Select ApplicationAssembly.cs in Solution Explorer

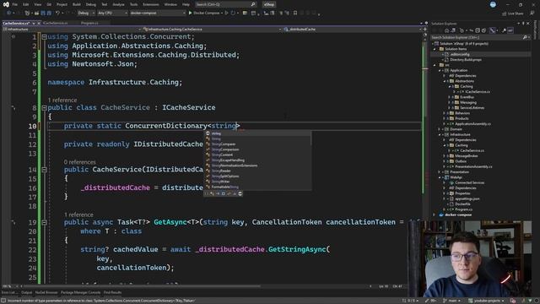click(x=472, y=124)
